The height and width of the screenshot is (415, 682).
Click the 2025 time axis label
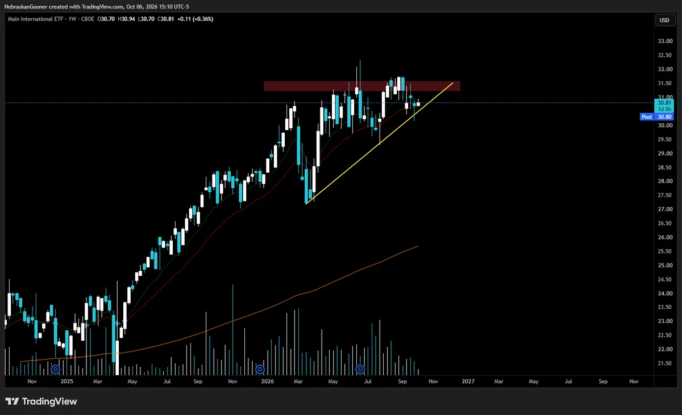(67, 382)
